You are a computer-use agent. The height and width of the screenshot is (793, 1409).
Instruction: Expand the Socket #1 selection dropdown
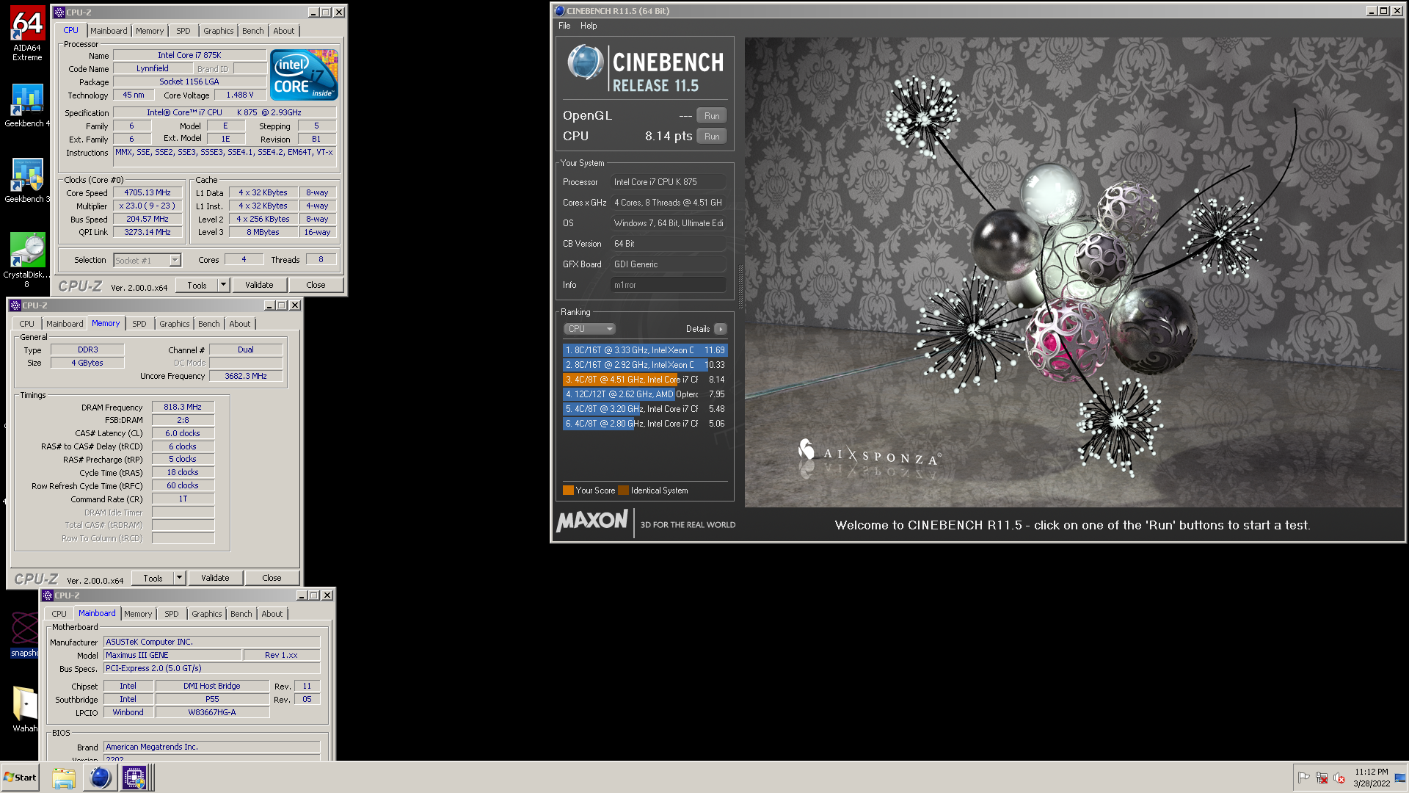(175, 261)
